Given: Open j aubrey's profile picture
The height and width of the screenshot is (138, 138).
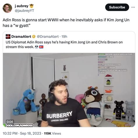Looking at the screenshot, I should click(x=7, y=8).
